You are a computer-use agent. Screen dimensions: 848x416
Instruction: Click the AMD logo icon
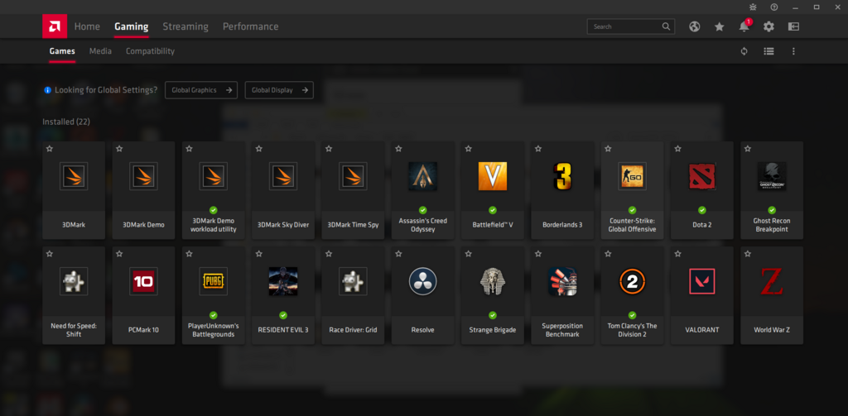(x=55, y=26)
